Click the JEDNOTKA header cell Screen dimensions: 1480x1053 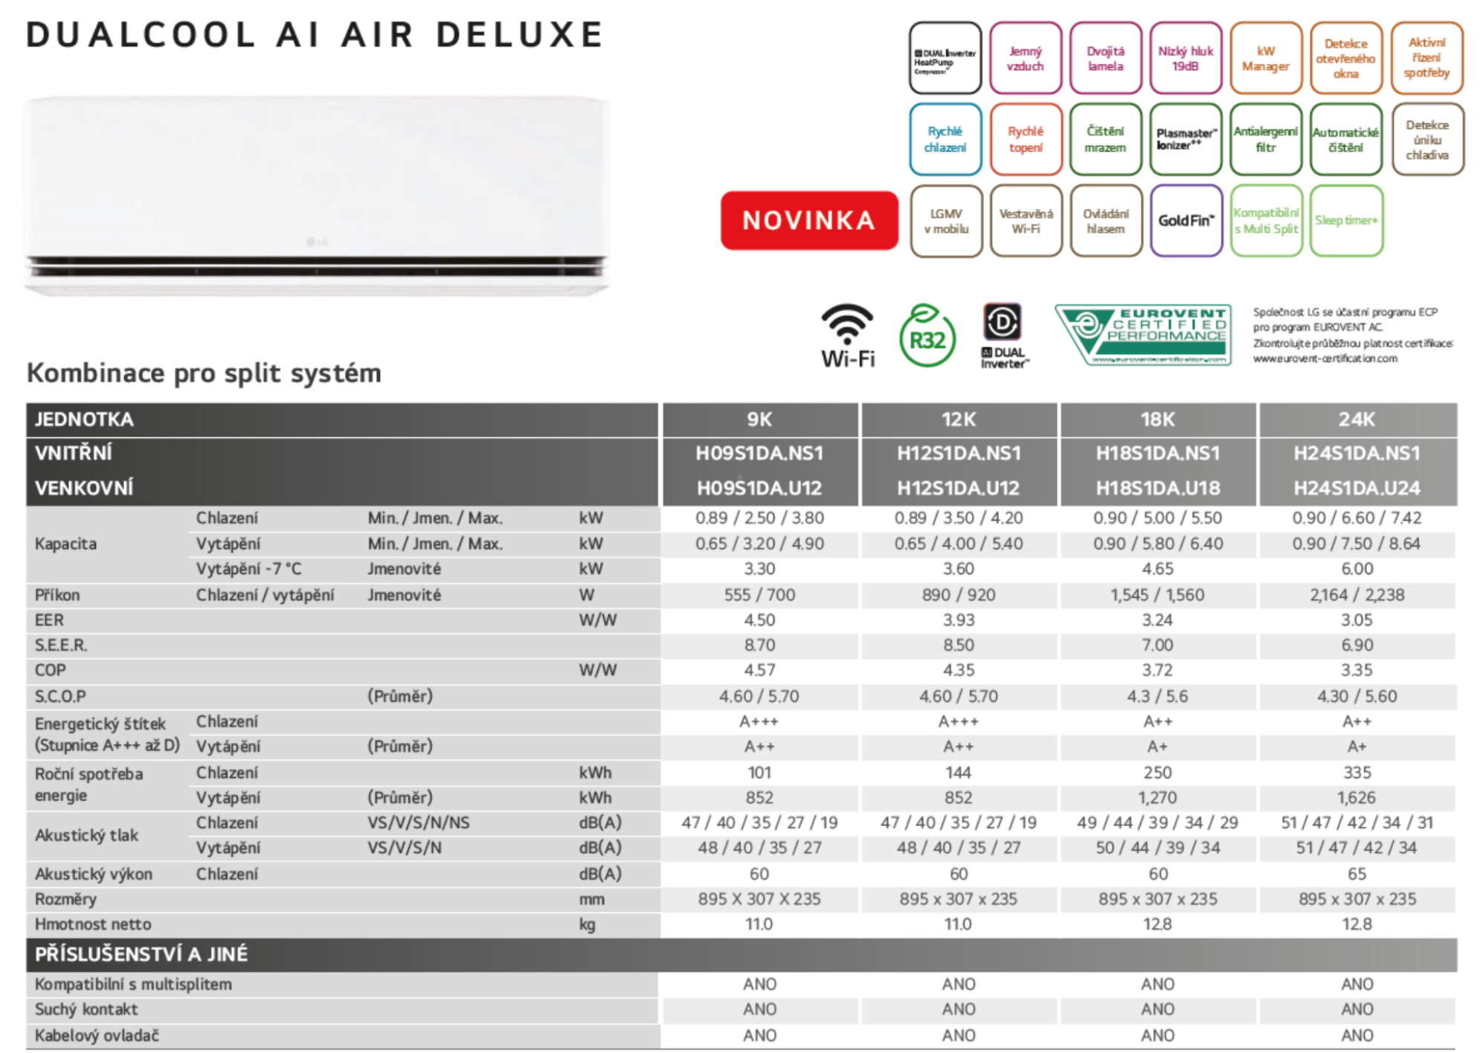click(342, 419)
